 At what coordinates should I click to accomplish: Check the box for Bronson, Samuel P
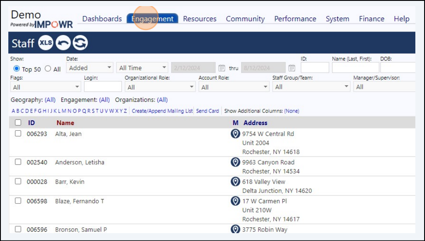point(18,229)
